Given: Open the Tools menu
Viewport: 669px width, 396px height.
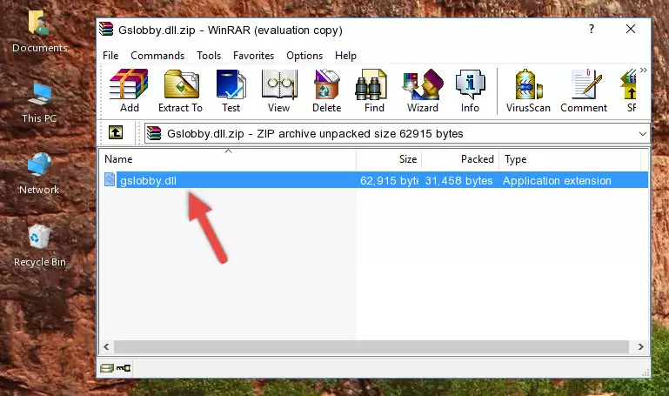Looking at the screenshot, I should pos(209,56).
